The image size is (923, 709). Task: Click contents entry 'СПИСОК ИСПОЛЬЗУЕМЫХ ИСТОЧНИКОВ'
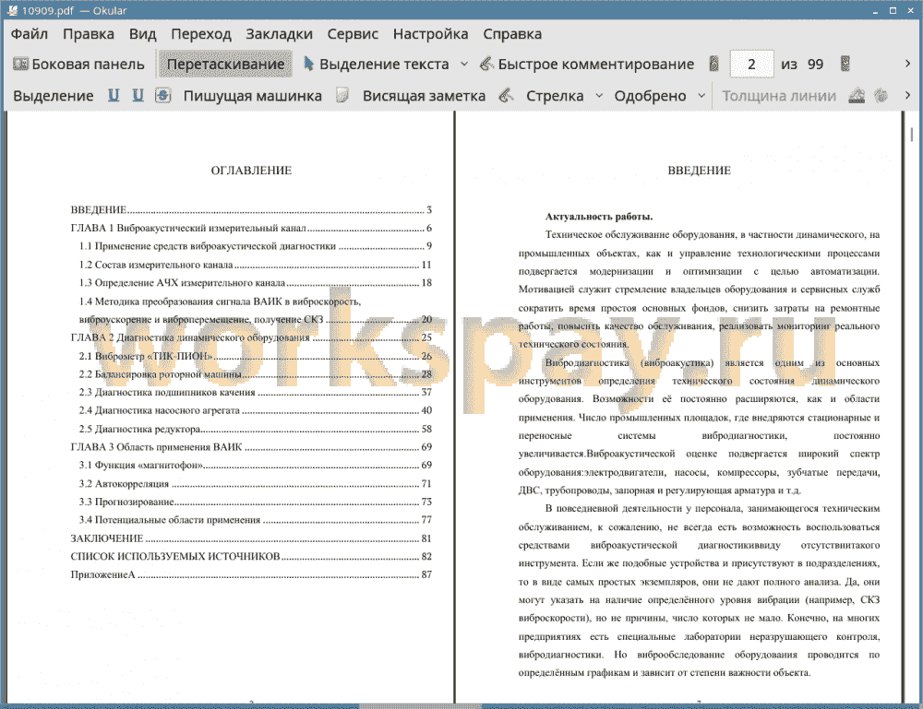click(251, 557)
